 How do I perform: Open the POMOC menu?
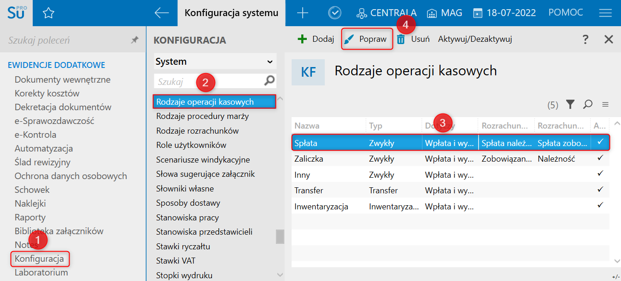(x=565, y=13)
